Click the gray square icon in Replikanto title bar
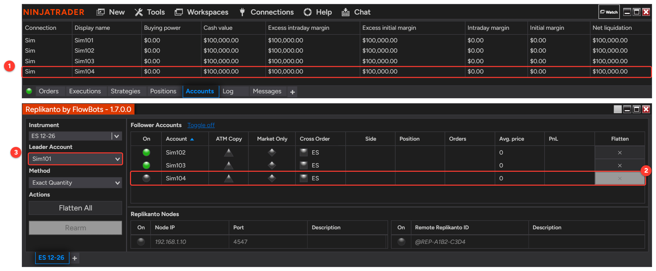Viewport: 656px width, 271px height. [x=618, y=109]
